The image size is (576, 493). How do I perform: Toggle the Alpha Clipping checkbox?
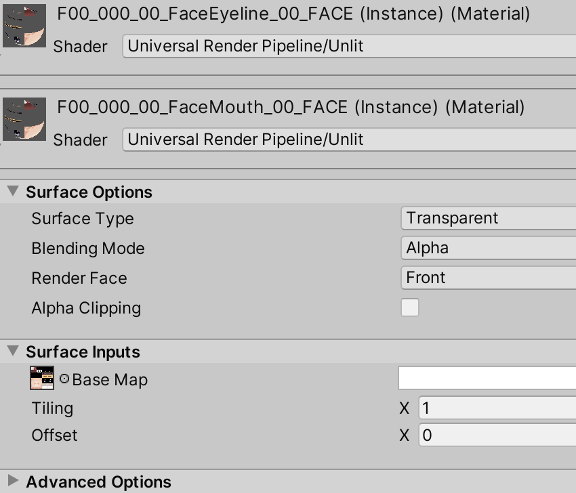[x=410, y=307]
